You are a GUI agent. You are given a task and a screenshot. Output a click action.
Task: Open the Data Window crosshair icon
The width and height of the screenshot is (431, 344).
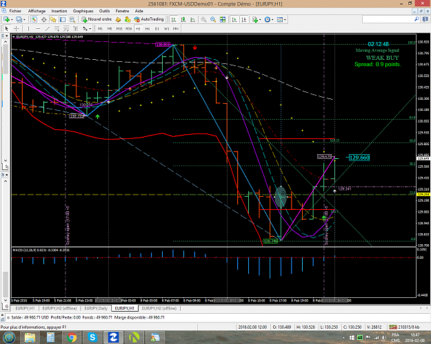click(43, 19)
